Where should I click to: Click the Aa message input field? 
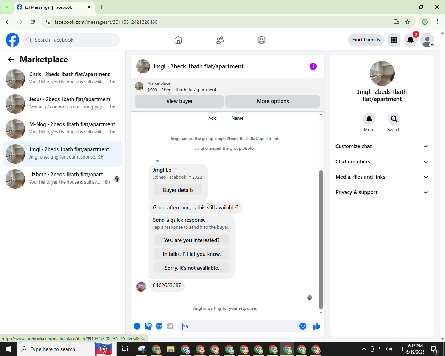[x=239, y=326]
